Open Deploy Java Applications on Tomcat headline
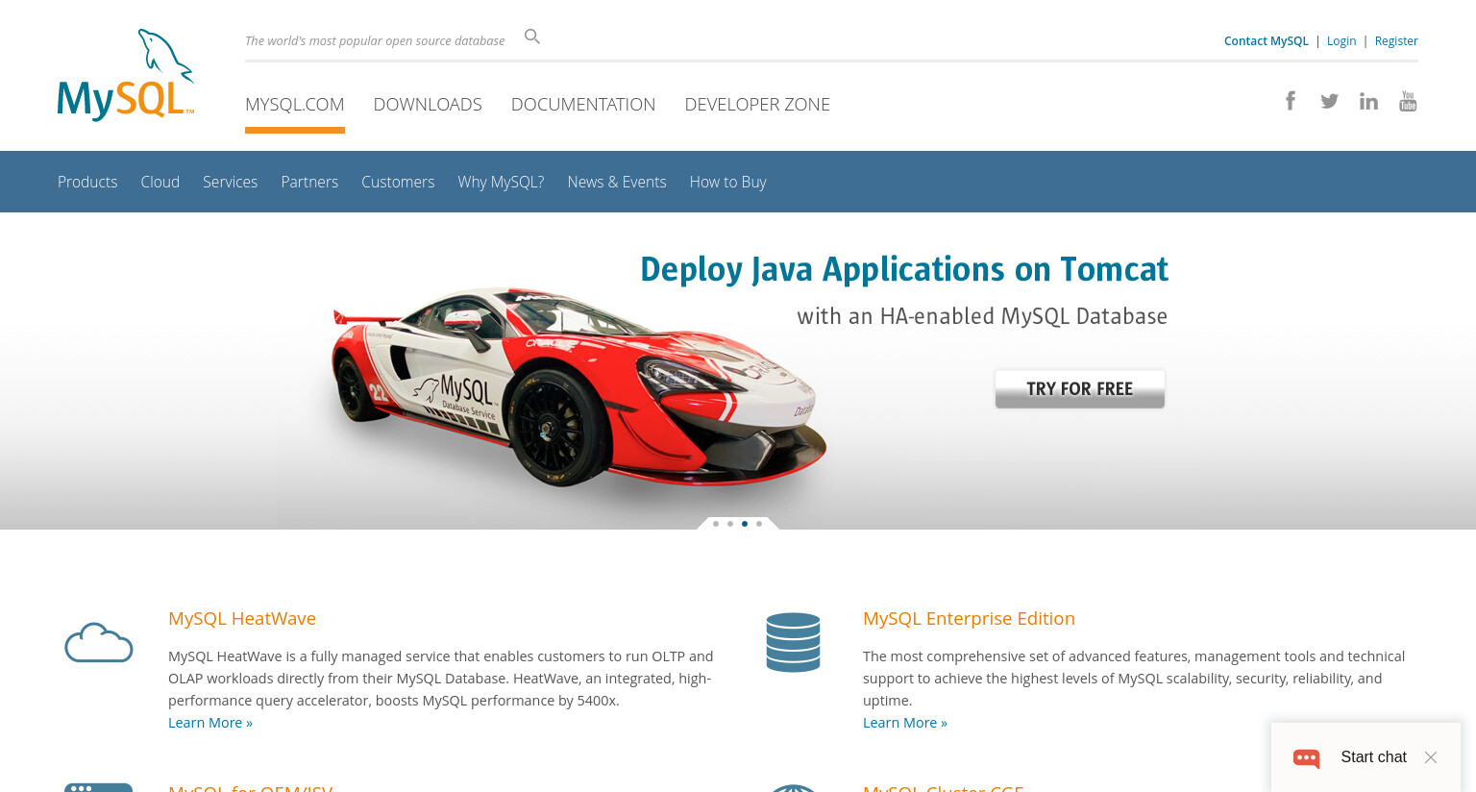Image resolution: width=1476 pixels, height=792 pixels. coord(904,269)
